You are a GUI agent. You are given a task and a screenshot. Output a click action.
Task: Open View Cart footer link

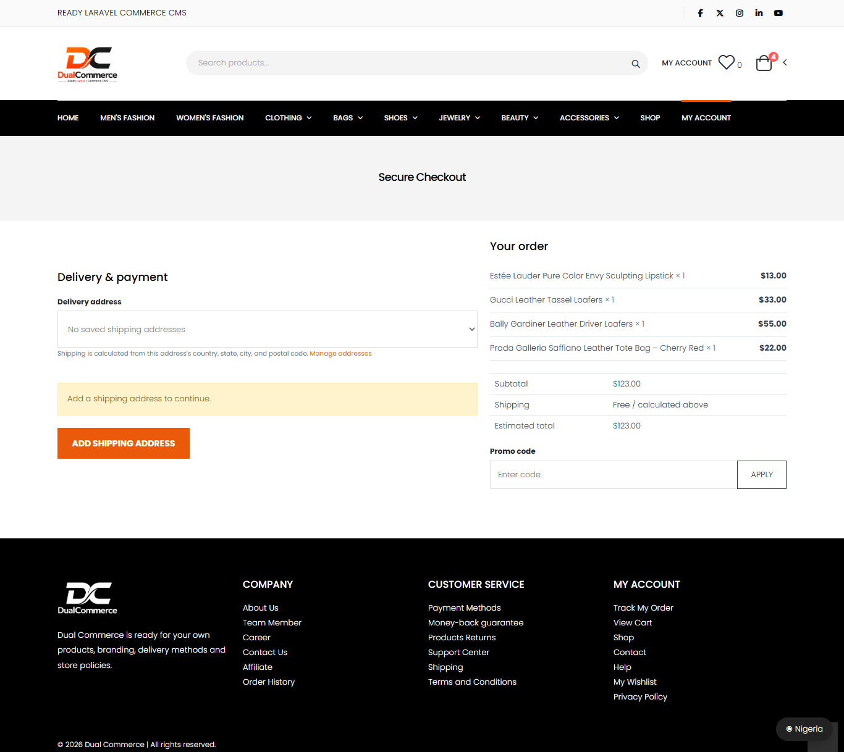coord(633,623)
